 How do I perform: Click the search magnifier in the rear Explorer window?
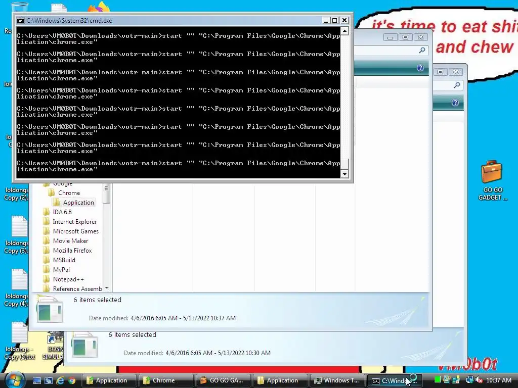click(x=457, y=85)
